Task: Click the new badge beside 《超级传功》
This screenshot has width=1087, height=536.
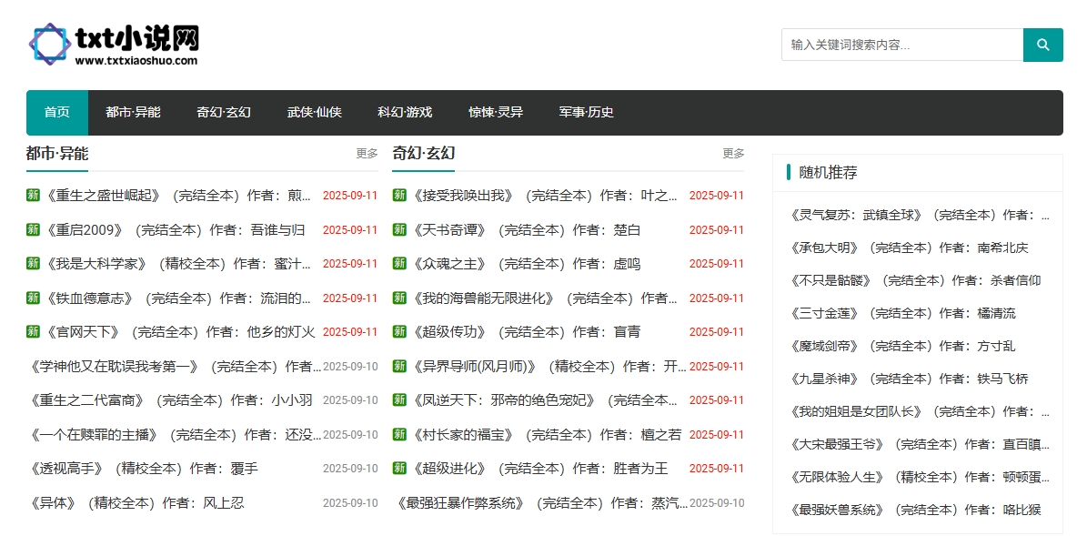Action: point(399,331)
